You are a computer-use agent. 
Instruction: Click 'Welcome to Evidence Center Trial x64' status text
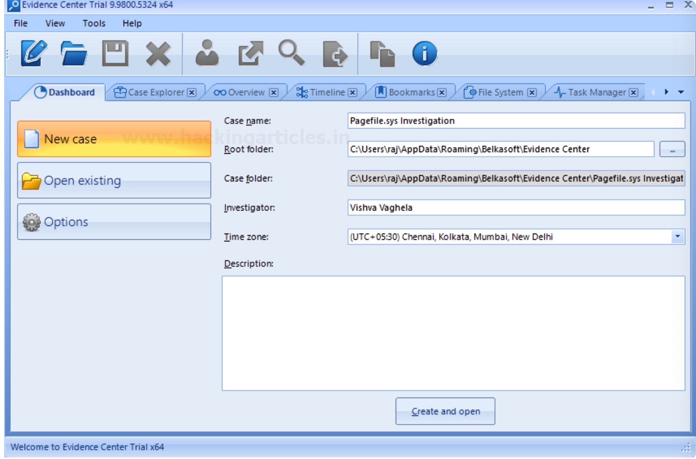click(88, 447)
